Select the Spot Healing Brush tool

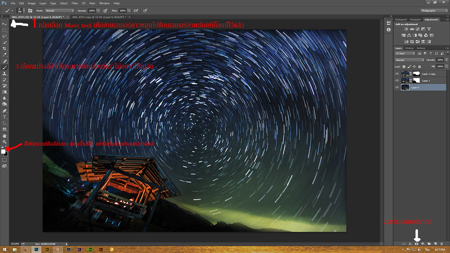coord(5,61)
